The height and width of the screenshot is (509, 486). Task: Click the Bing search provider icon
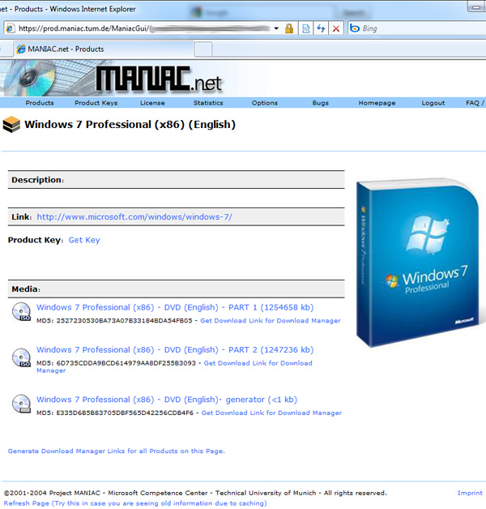pos(355,28)
